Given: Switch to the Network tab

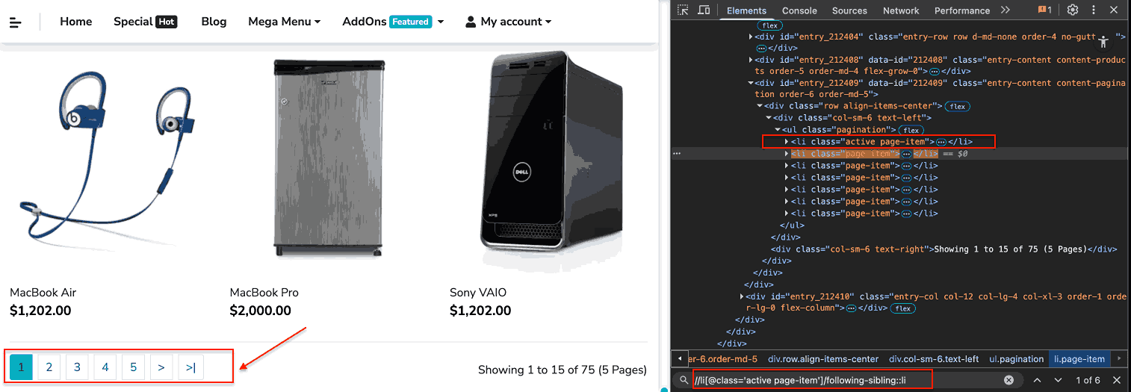Looking at the screenshot, I should coord(901,10).
